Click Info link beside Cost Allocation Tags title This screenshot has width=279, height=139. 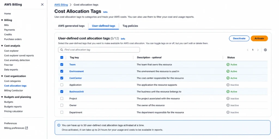click(x=105, y=12)
